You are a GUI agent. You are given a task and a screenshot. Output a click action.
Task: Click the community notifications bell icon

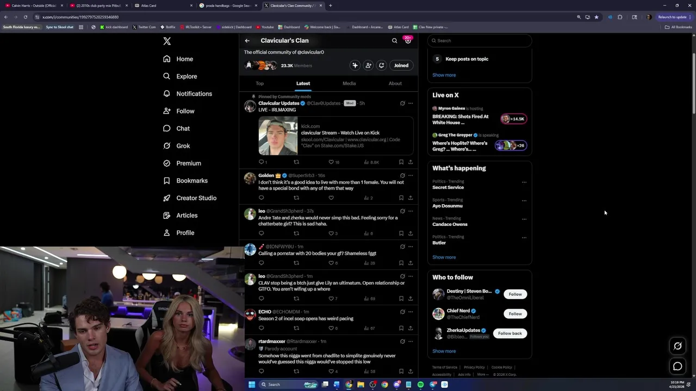point(381,65)
